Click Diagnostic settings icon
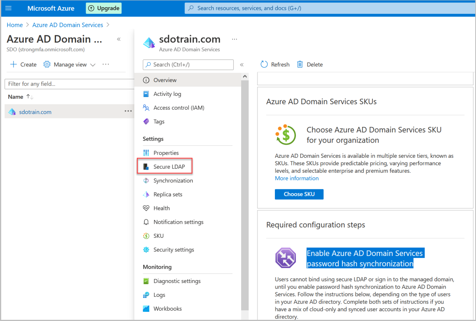 146,281
